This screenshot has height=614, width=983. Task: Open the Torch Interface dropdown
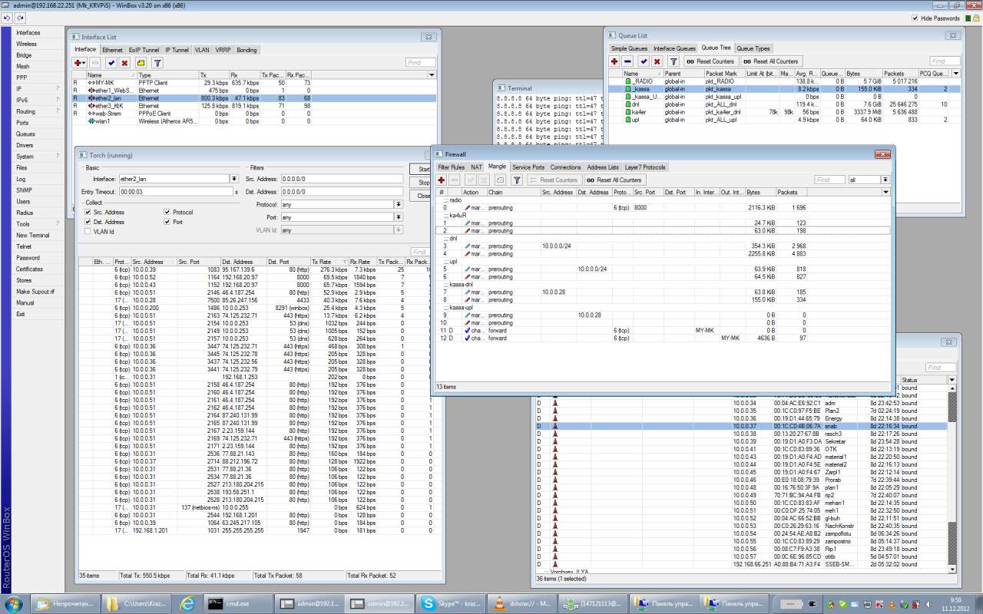click(233, 179)
